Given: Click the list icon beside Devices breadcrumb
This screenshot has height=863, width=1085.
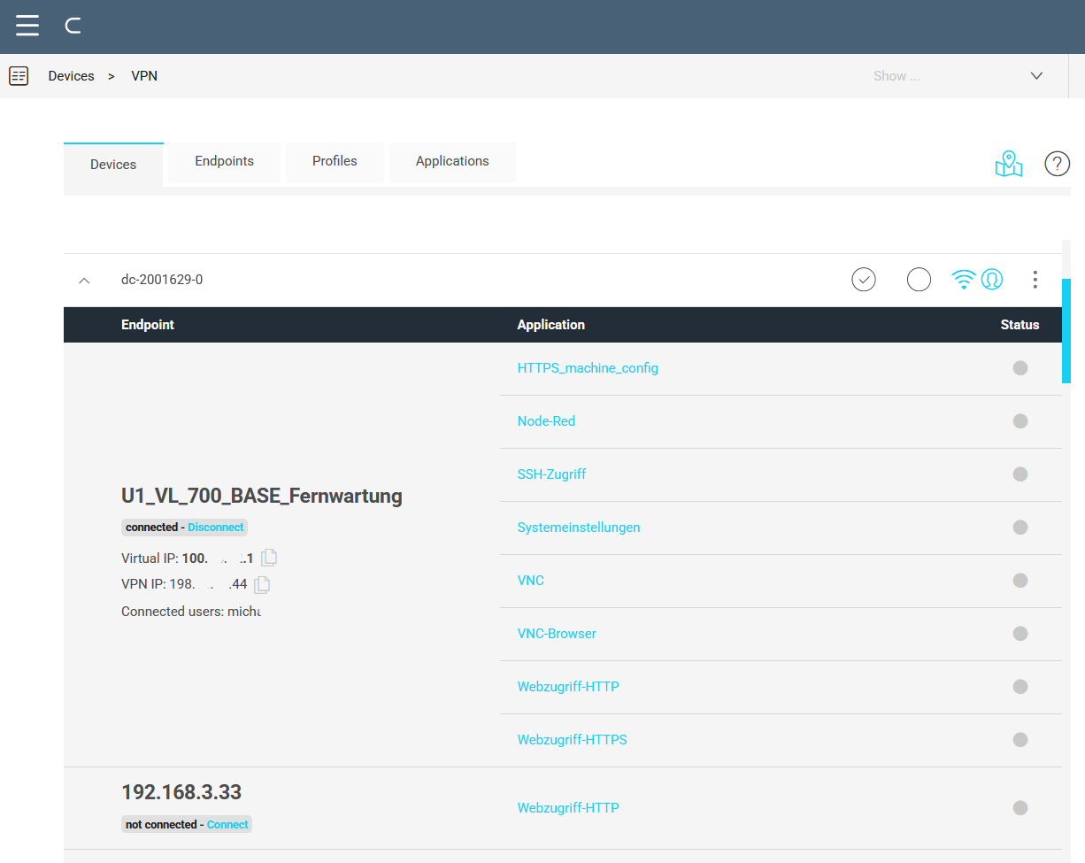Looking at the screenshot, I should pos(19,76).
